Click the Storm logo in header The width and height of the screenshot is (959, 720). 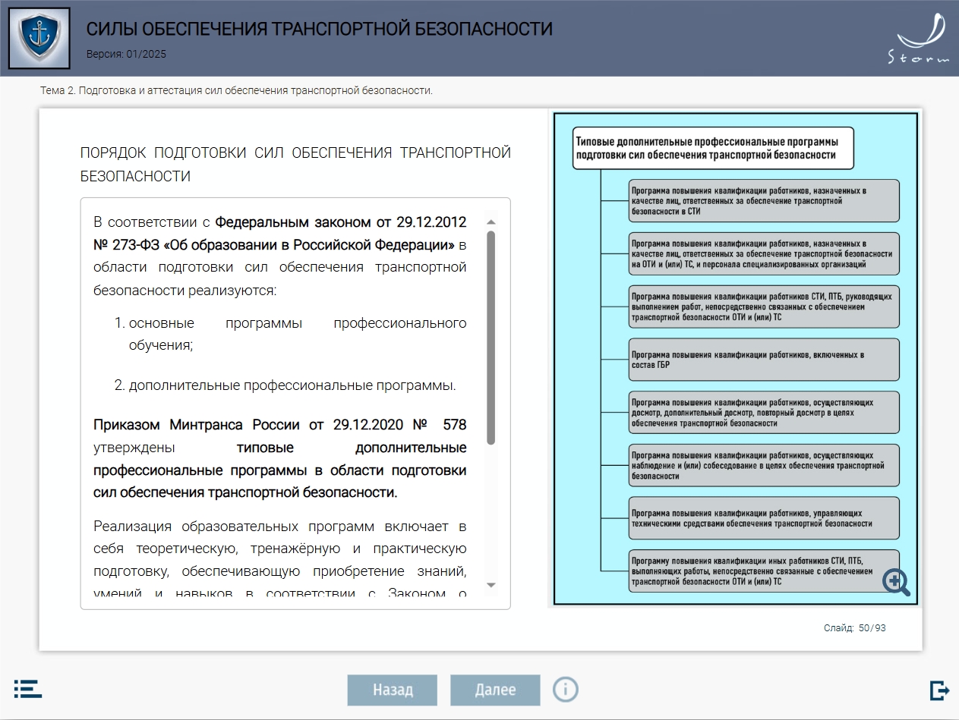click(919, 38)
